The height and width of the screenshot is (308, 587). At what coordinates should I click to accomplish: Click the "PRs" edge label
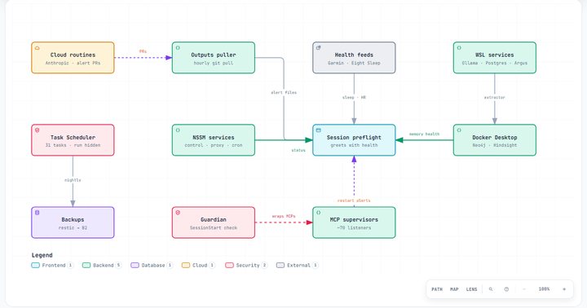(x=143, y=51)
